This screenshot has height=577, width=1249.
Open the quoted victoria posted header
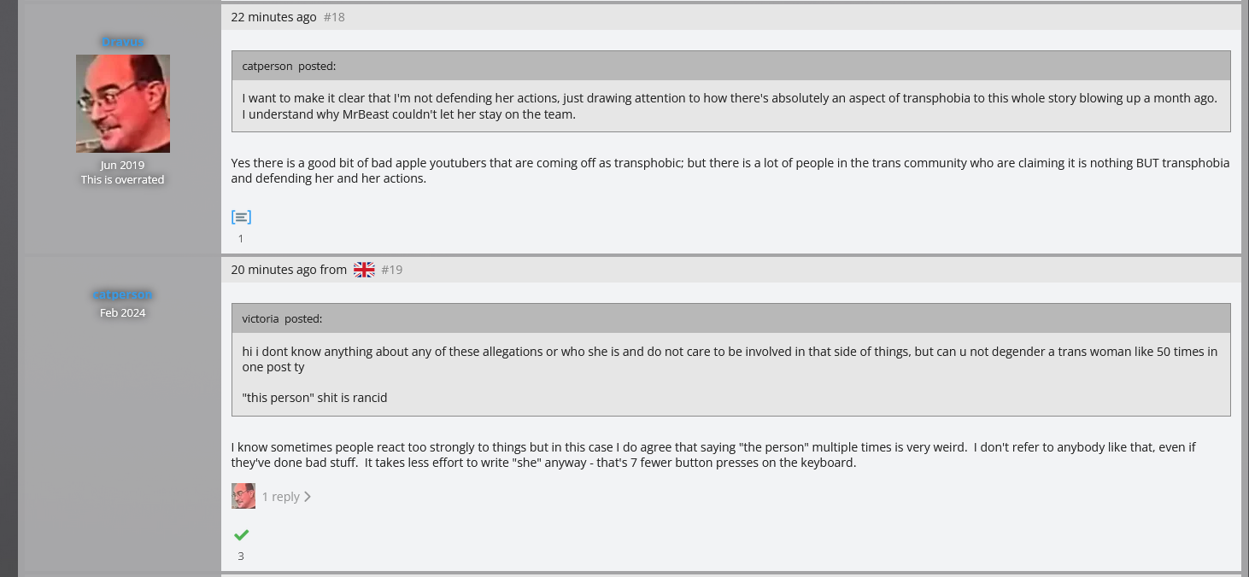pyautogui.click(x=282, y=318)
